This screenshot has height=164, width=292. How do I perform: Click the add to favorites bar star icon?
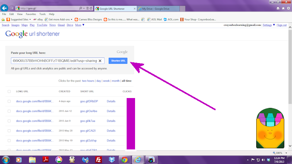[x=3, y=20]
